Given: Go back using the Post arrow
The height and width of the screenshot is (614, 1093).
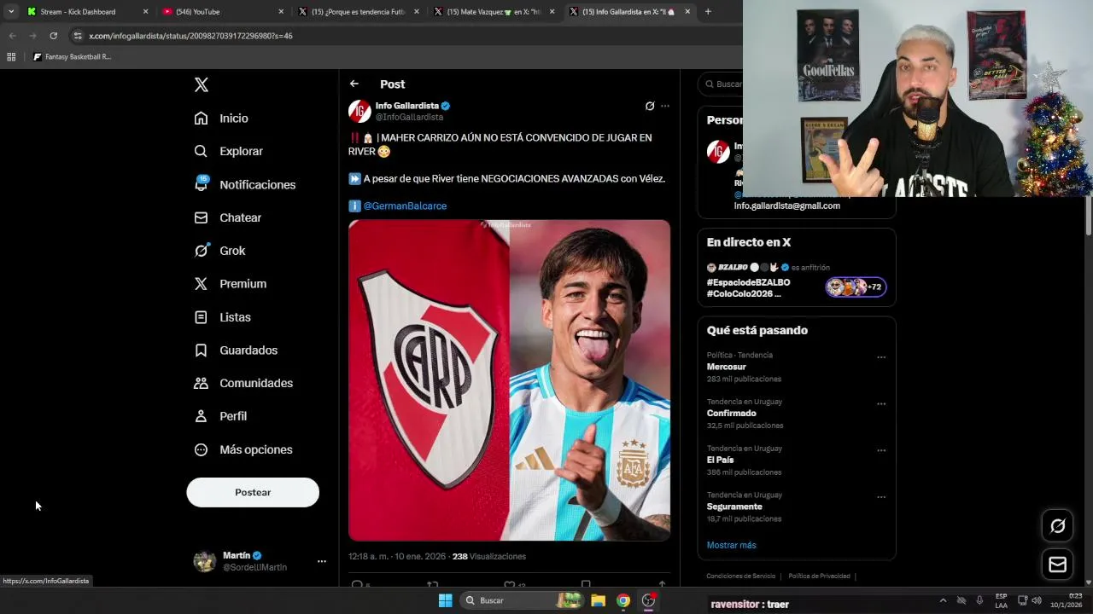Looking at the screenshot, I should pos(354,84).
